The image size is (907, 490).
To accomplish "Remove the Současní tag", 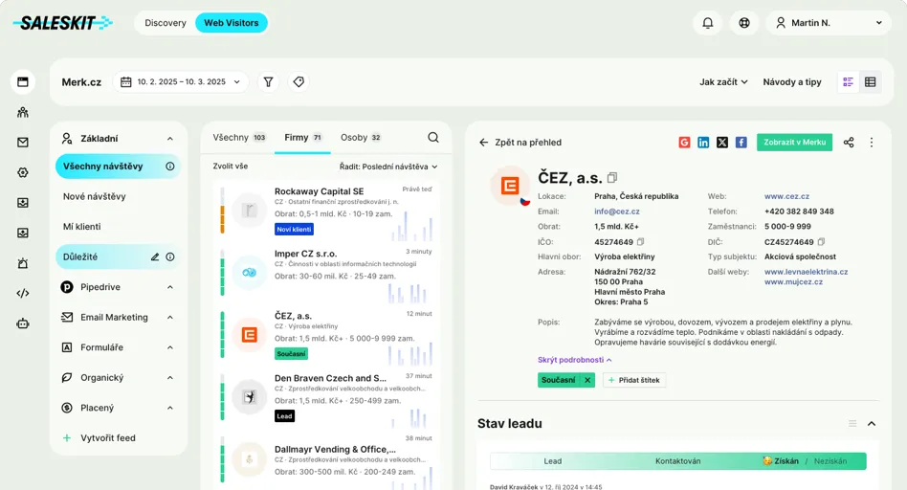I will (x=587, y=380).
